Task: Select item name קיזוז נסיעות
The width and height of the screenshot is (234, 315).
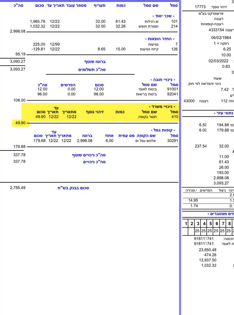Action: click(149, 49)
